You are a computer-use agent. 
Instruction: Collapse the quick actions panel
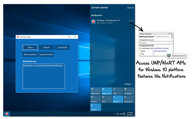click(x=129, y=84)
